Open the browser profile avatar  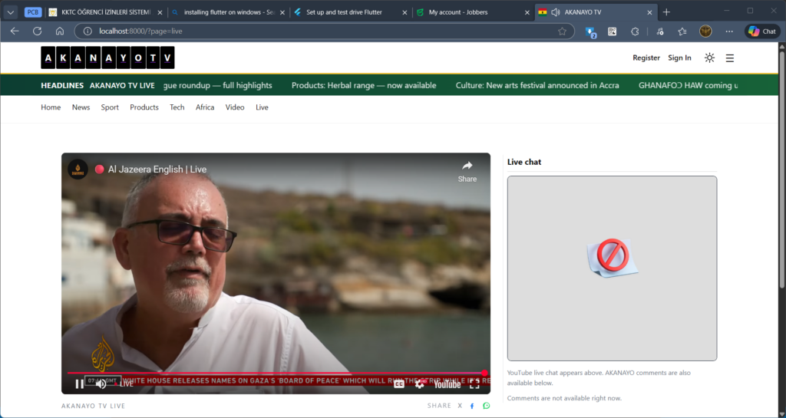705,31
